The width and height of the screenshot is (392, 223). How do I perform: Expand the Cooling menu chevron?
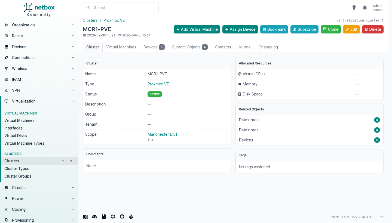click(x=73, y=209)
